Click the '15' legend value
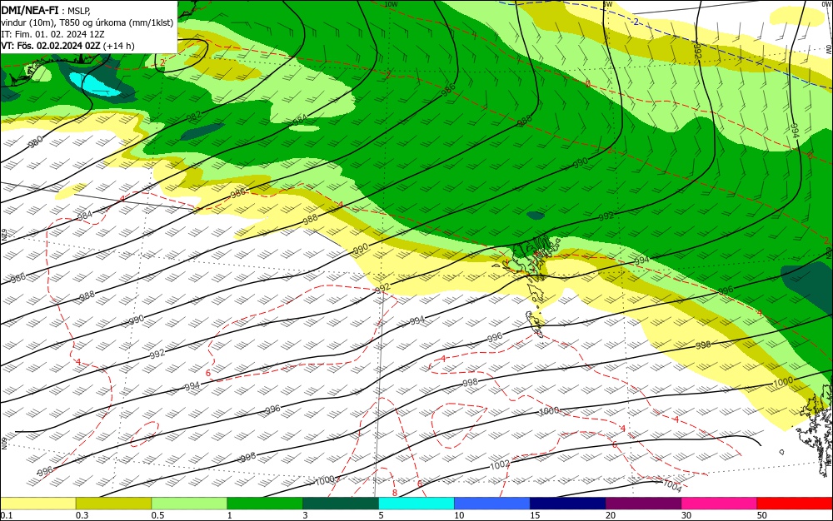 click(x=535, y=515)
